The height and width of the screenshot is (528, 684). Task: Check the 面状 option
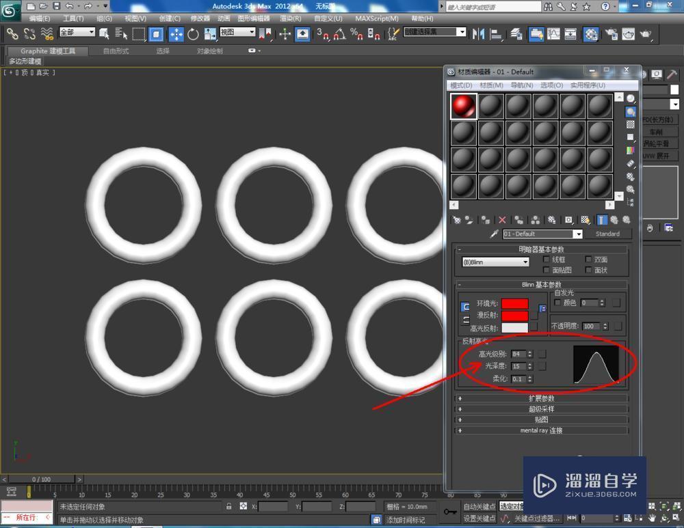[588, 270]
